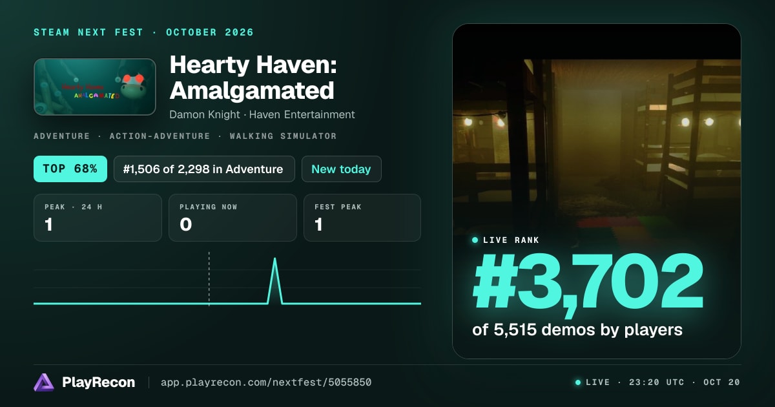The width and height of the screenshot is (775, 407).
Task: Select the 'PLAYING NOW' stat card
Action: tap(232, 218)
